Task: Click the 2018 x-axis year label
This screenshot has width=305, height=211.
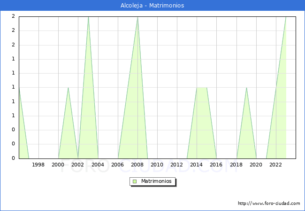Action: point(236,165)
